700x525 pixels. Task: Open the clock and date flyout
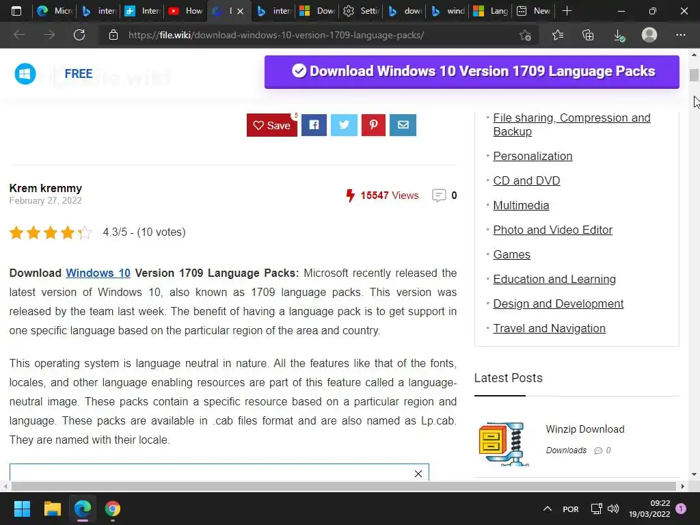point(649,509)
